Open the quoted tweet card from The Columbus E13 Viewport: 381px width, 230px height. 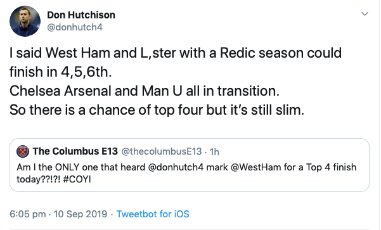[190, 165]
